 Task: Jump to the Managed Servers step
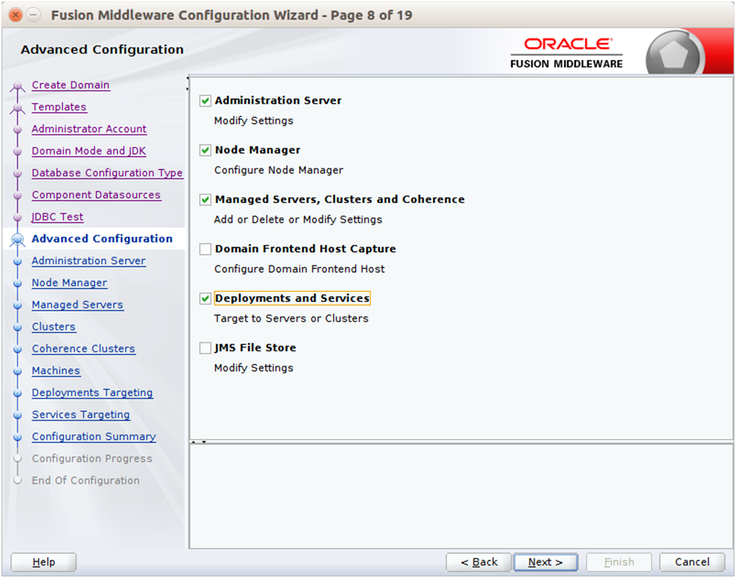[77, 305]
